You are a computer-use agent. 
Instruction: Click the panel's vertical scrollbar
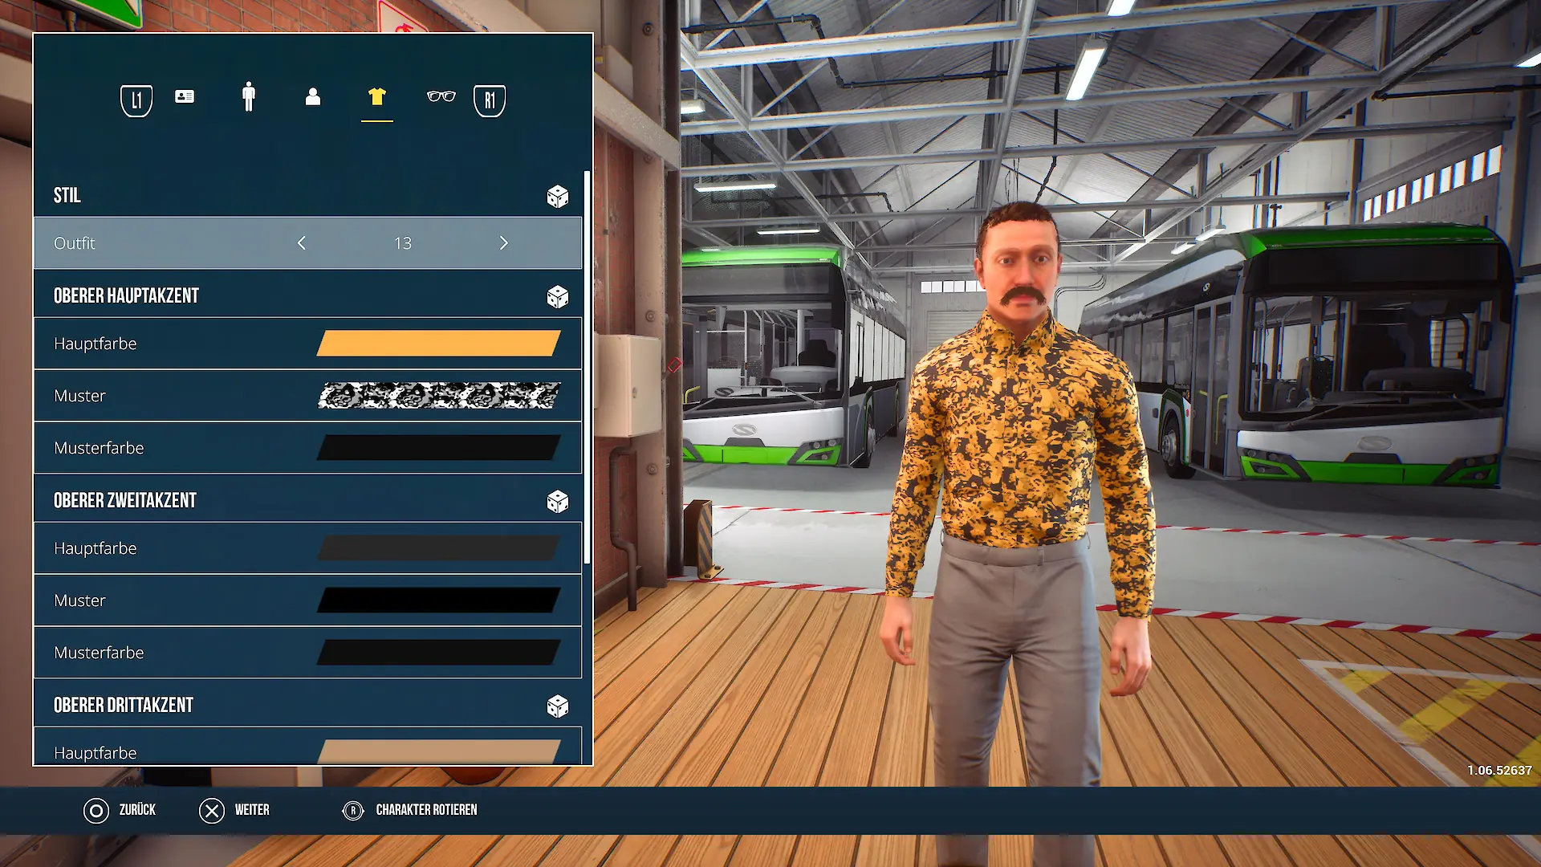tap(588, 367)
